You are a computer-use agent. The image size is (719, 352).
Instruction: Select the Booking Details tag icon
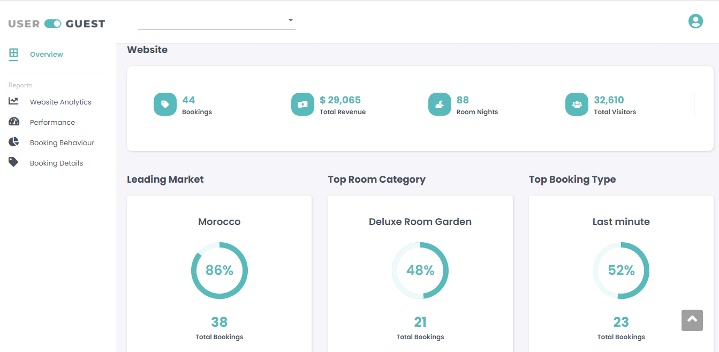click(x=13, y=162)
